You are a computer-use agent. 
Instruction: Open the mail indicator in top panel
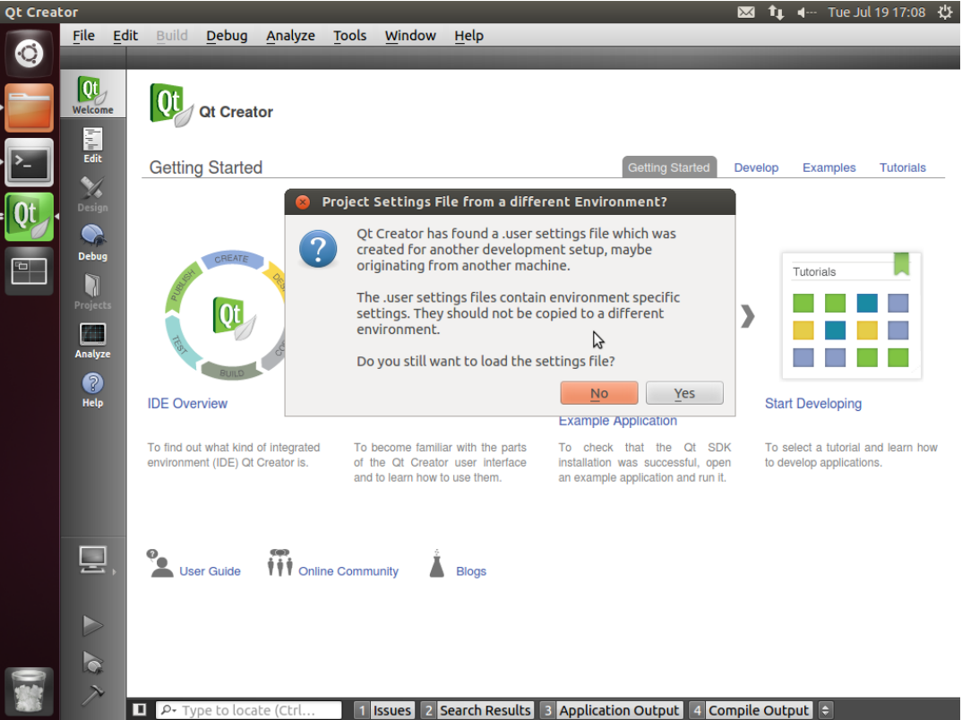click(x=746, y=13)
